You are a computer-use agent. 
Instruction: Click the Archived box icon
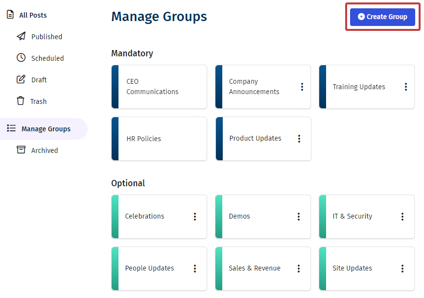tap(21, 150)
